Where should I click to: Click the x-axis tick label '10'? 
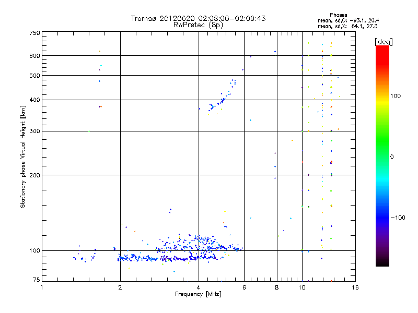pyautogui.click(x=302, y=287)
